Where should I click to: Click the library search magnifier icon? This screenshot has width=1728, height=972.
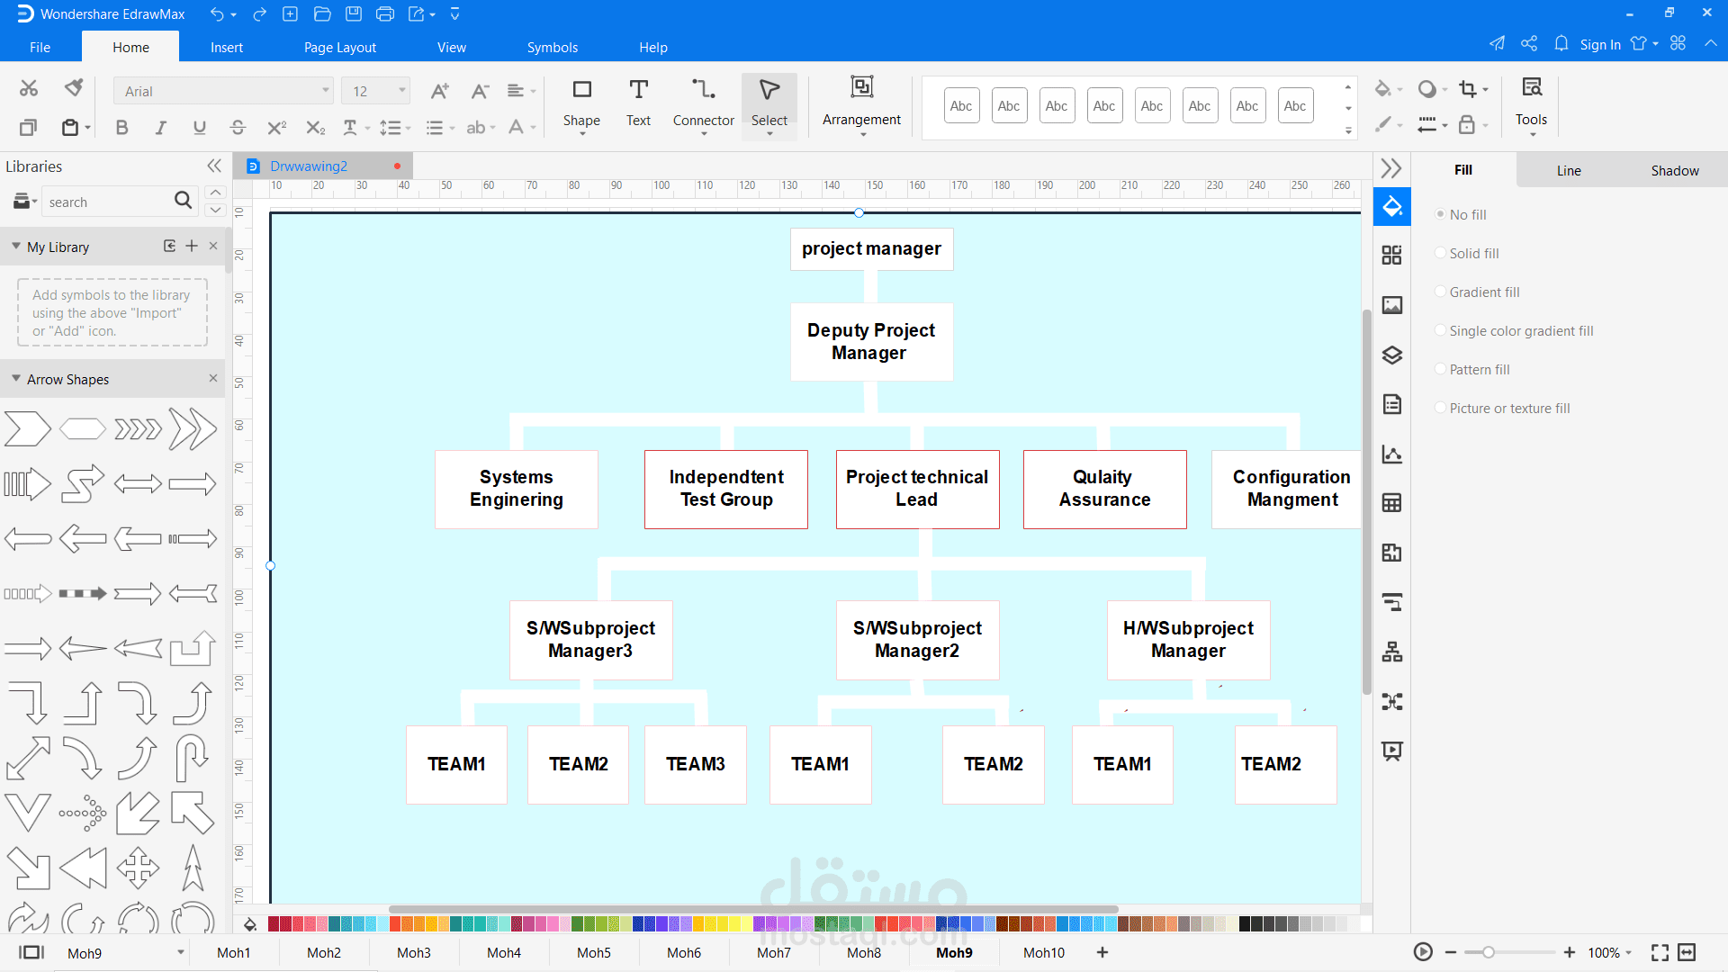point(183,201)
